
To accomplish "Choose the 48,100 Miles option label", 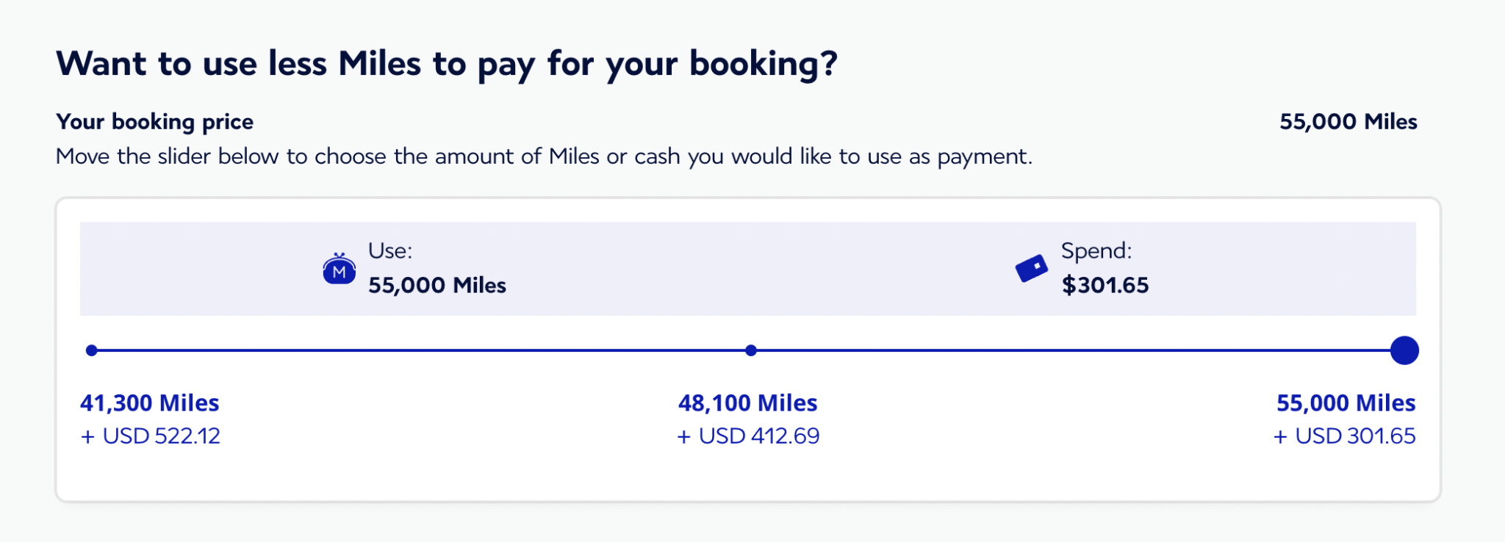I will 747,402.
